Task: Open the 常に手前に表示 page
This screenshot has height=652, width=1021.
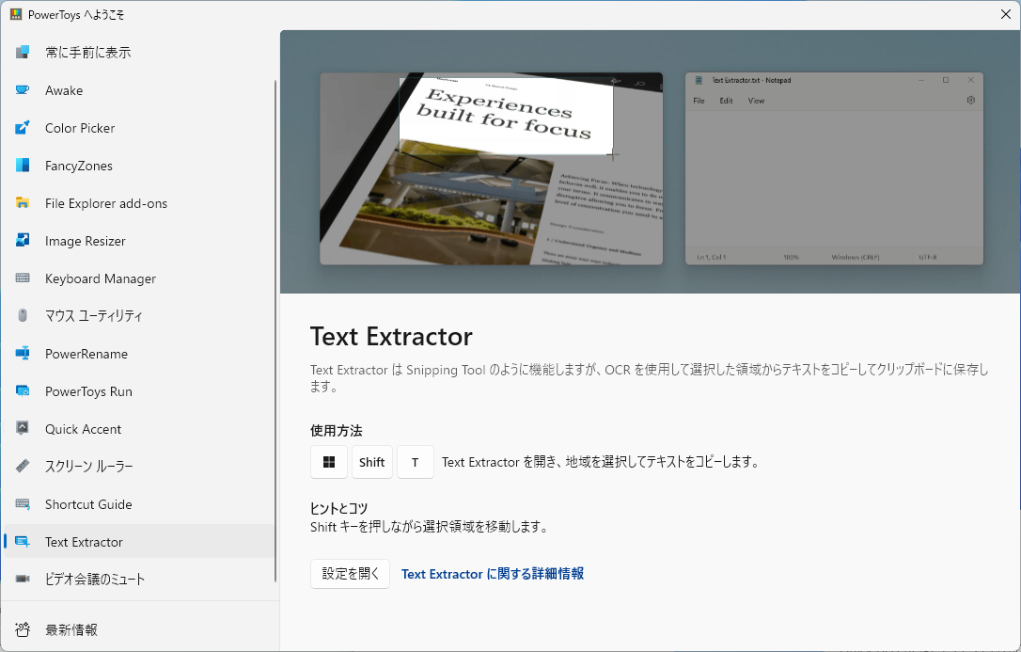Action: (x=139, y=52)
